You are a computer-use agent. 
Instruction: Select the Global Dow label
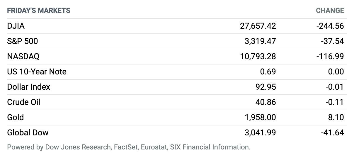coord(28,133)
